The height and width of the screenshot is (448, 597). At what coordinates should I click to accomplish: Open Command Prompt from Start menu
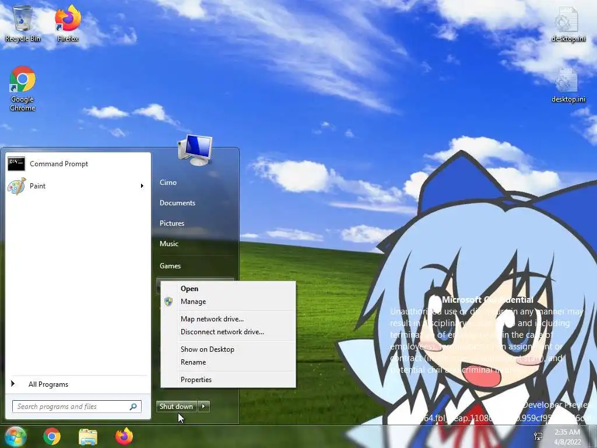pyautogui.click(x=78, y=164)
